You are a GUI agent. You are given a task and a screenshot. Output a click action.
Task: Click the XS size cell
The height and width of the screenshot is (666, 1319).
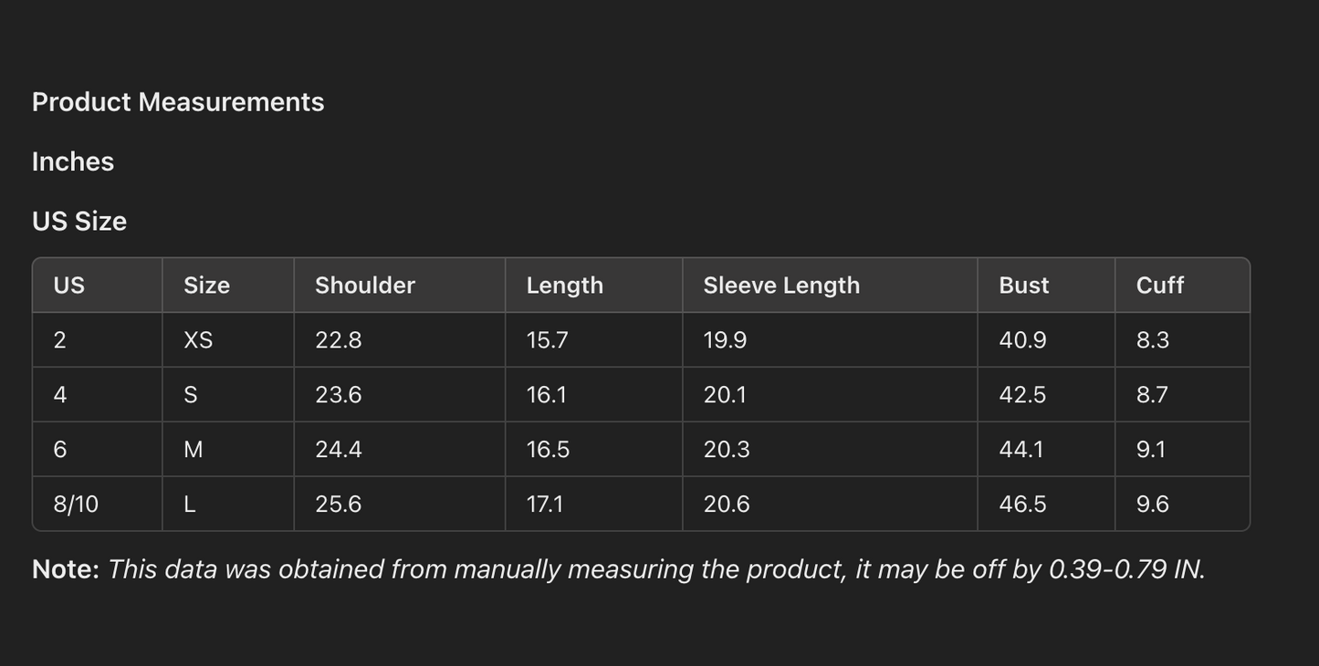[x=198, y=340]
